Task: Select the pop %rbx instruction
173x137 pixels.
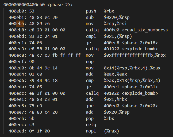Action: [100, 119]
